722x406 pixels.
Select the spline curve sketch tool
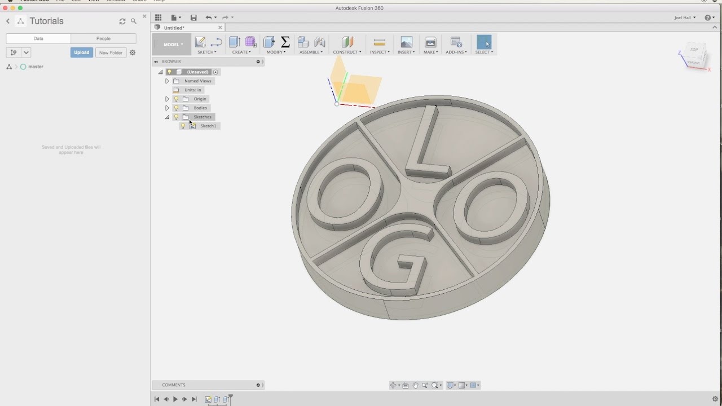point(216,42)
